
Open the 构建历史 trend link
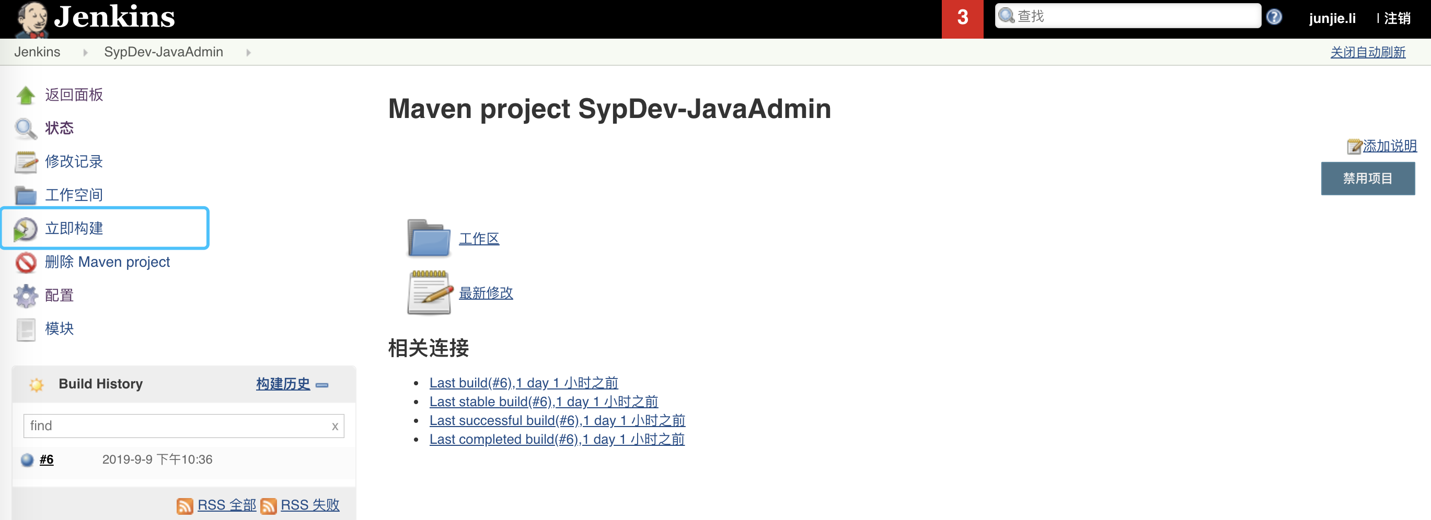click(283, 384)
